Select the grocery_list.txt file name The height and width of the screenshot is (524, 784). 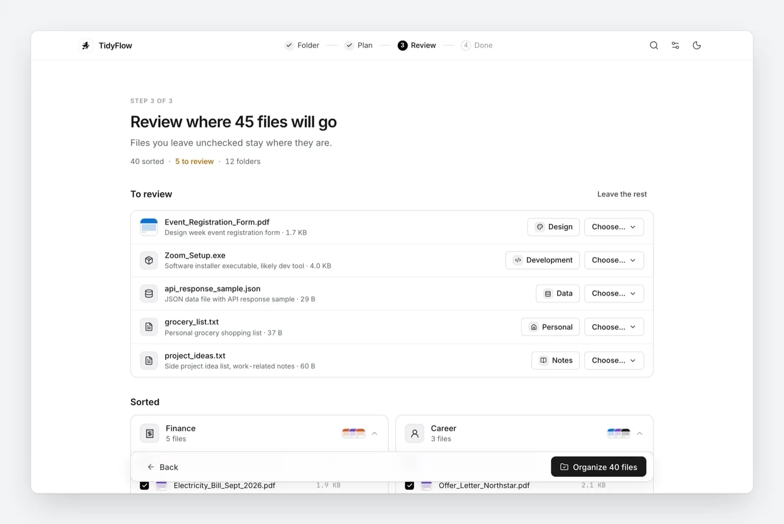192,322
